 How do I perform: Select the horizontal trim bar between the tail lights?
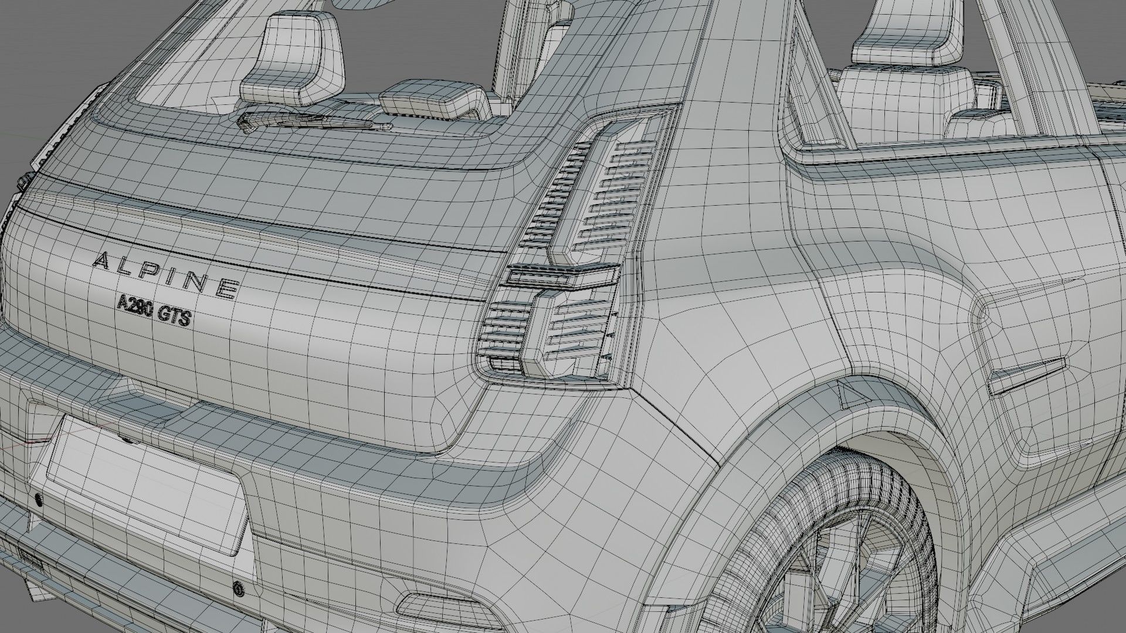(x=559, y=276)
